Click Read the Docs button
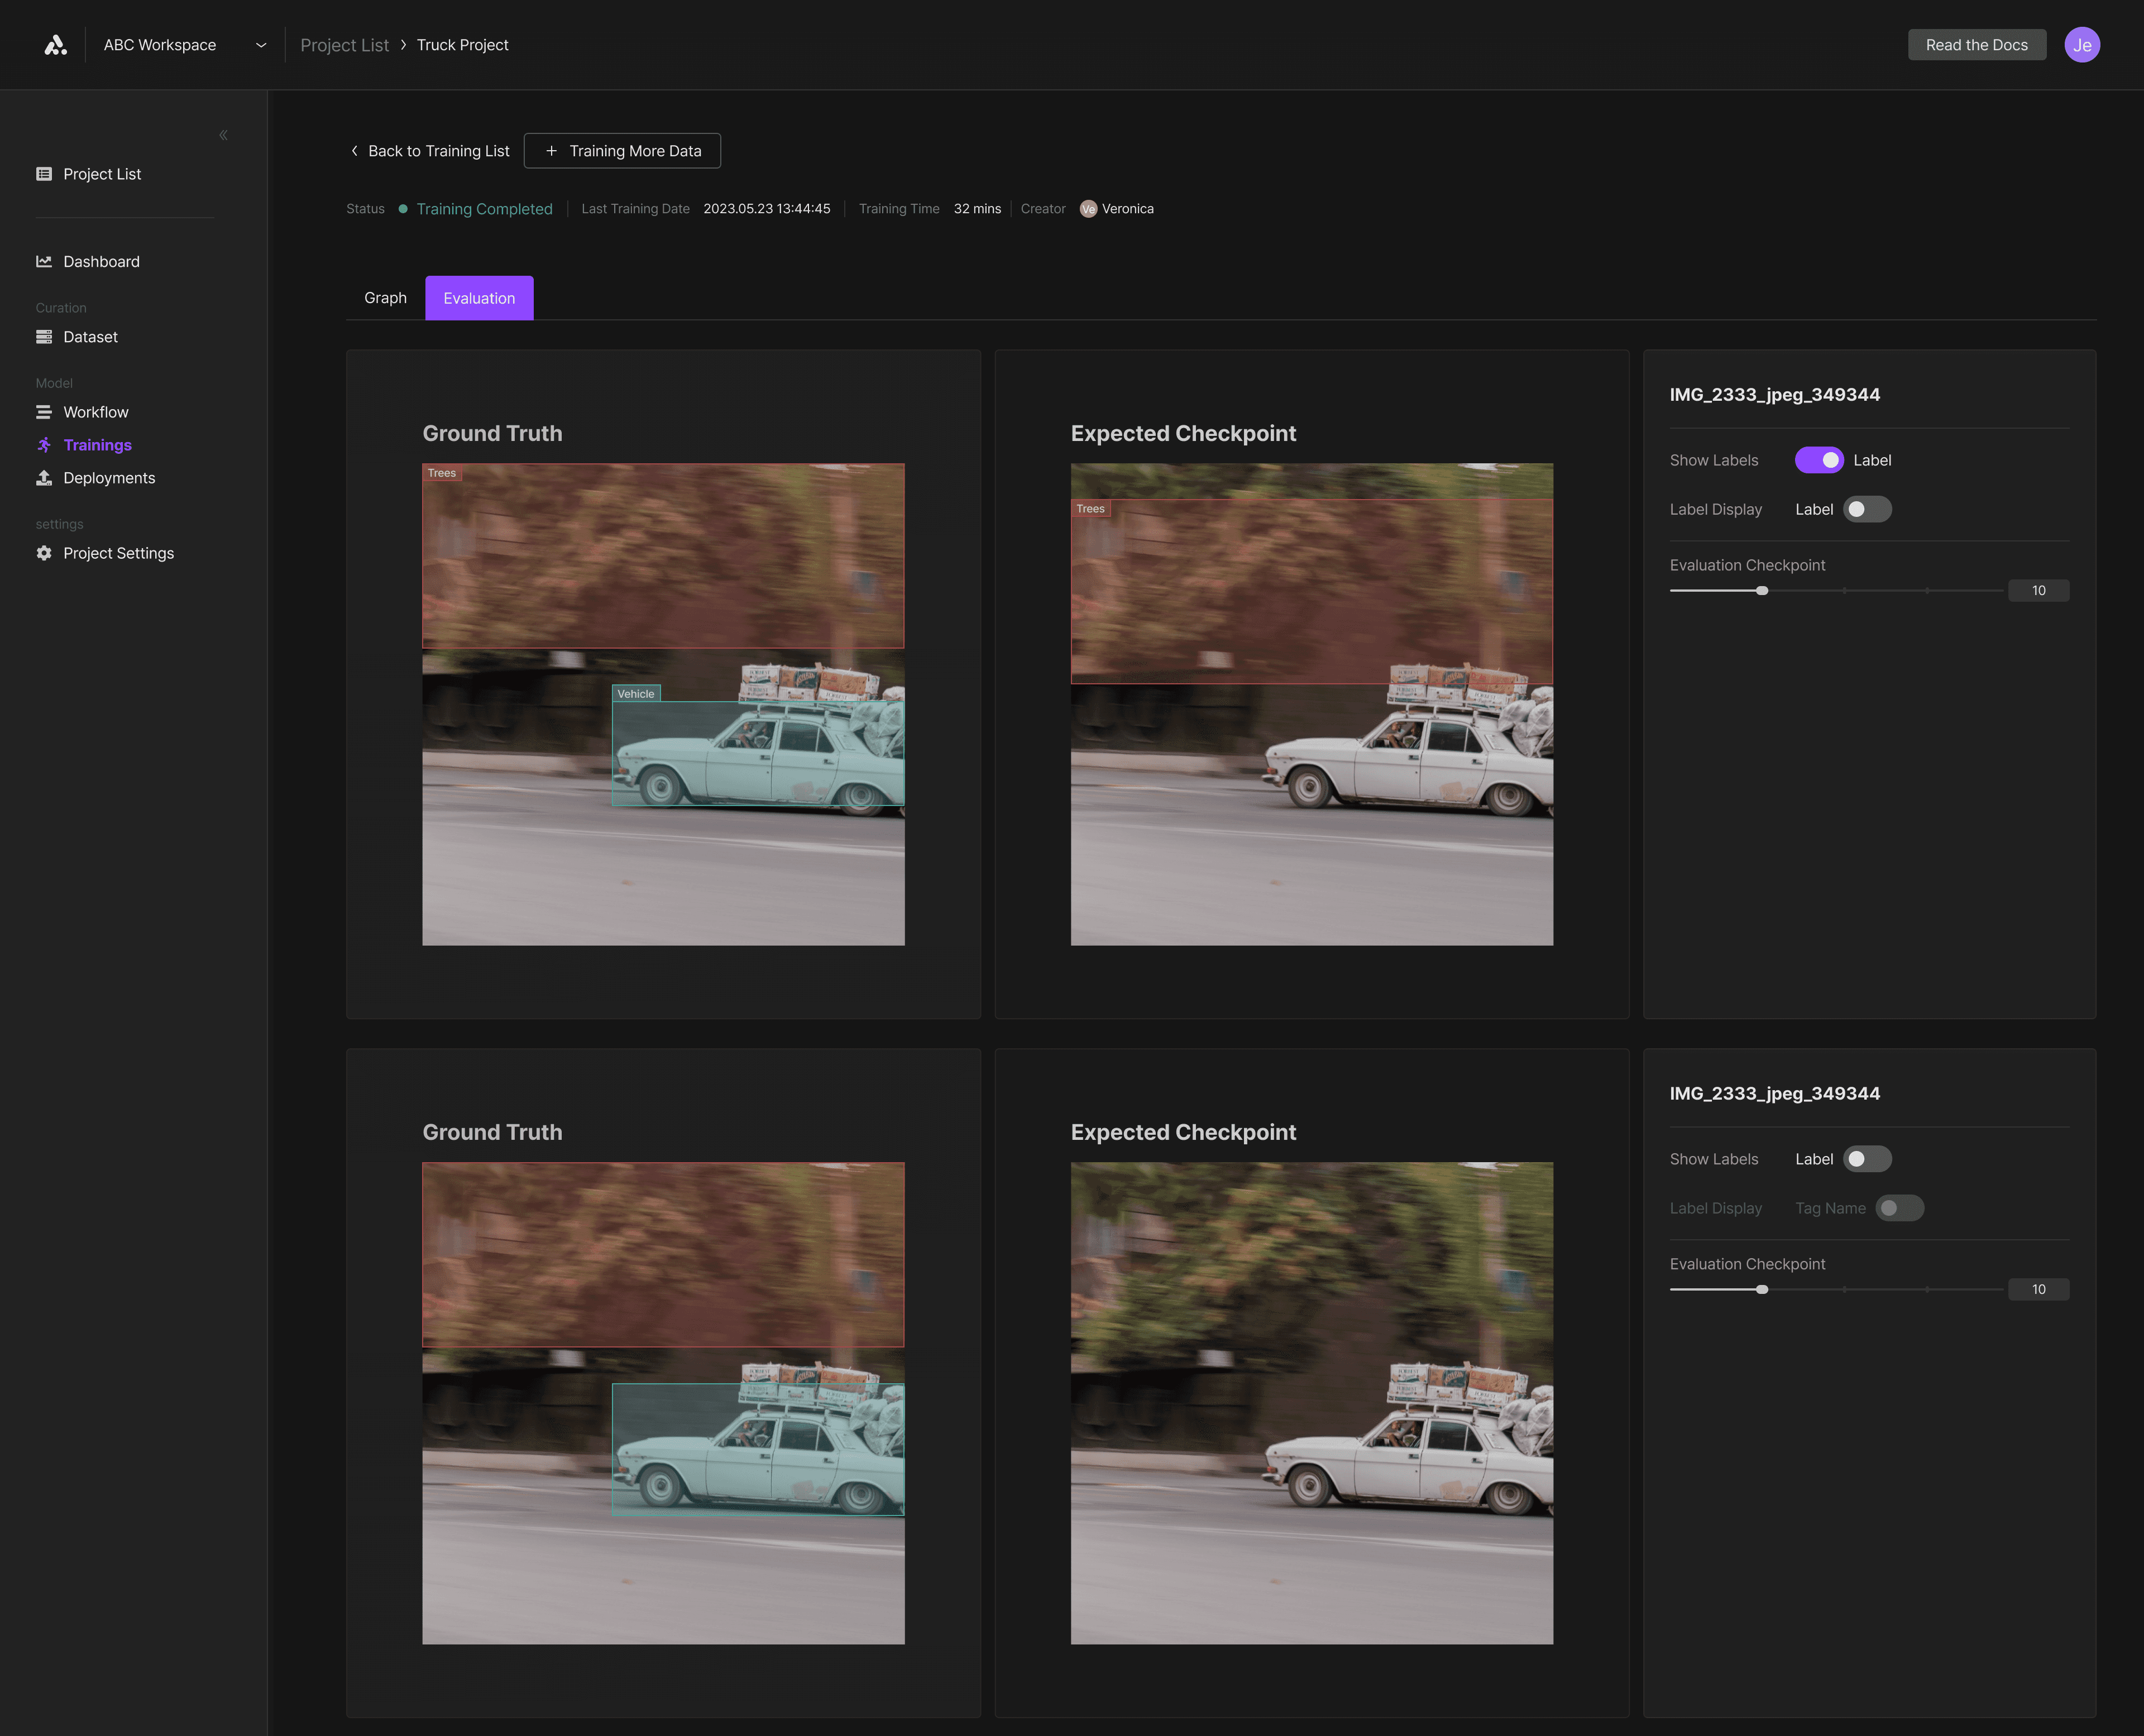2144x1736 pixels. click(1976, 45)
